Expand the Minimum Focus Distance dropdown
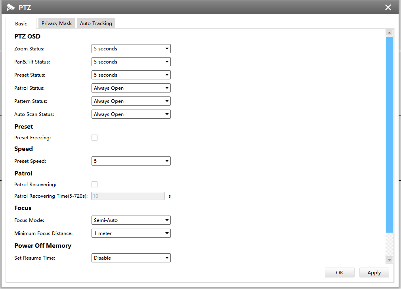This screenshot has height=289, width=401. 131,233
